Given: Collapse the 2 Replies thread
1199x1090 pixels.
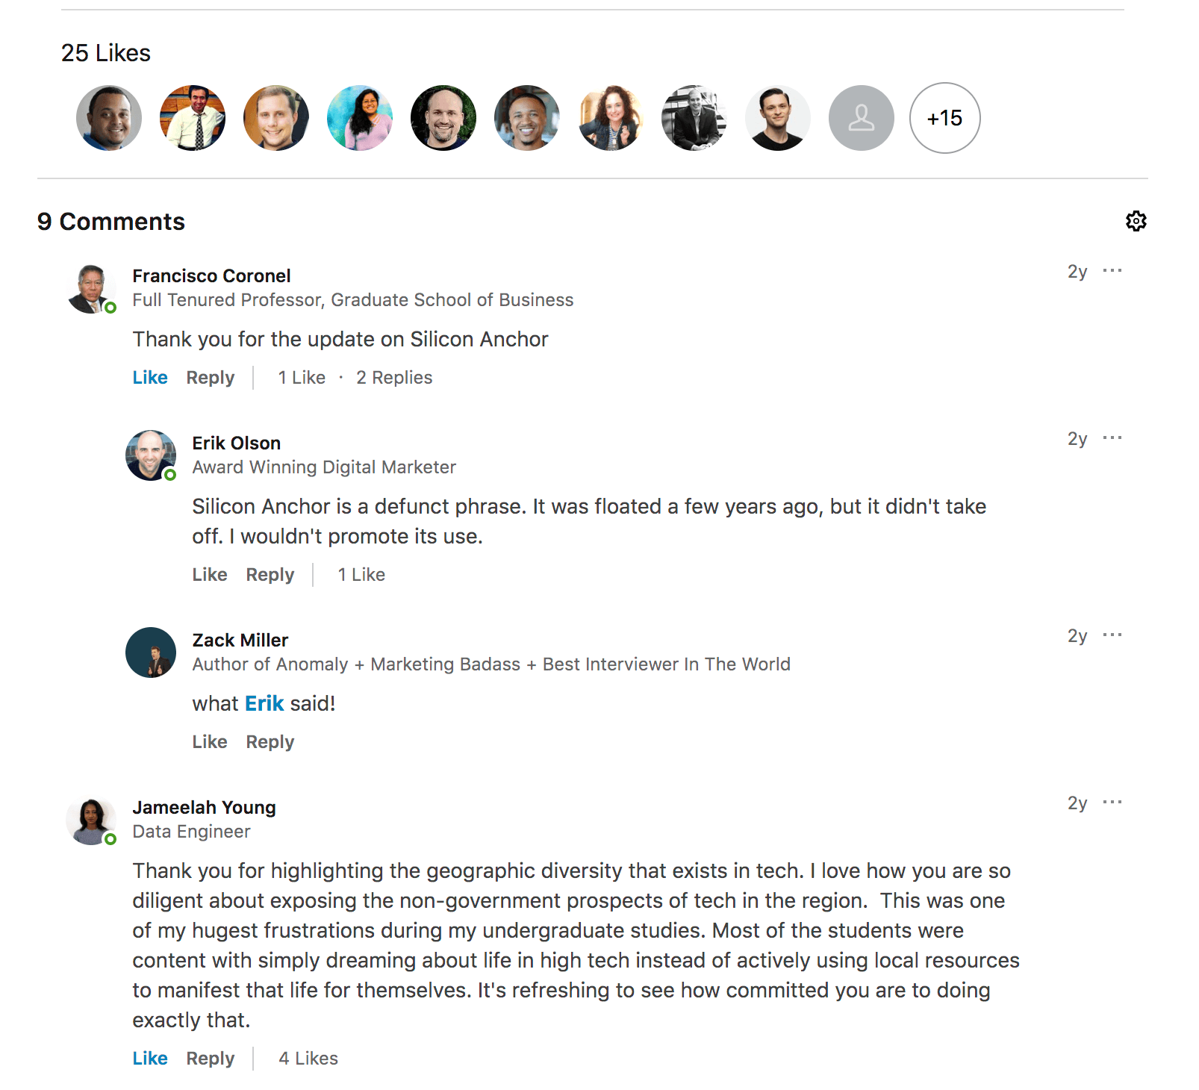Looking at the screenshot, I should pyautogui.click(x=394, y=378).
